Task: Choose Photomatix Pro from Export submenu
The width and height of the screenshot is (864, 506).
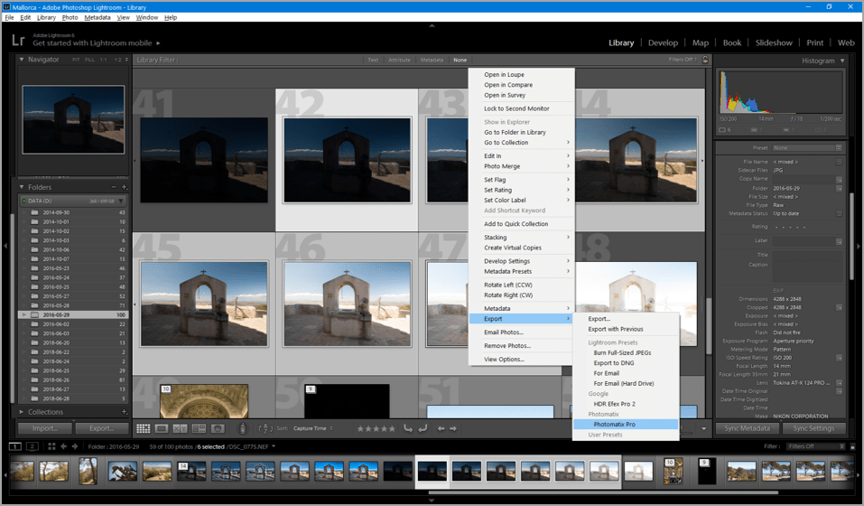Action: tap(614, 424)
